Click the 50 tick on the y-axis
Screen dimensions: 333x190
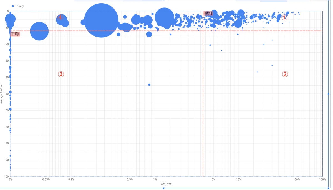pyautogui.click(x=7, y=94)
